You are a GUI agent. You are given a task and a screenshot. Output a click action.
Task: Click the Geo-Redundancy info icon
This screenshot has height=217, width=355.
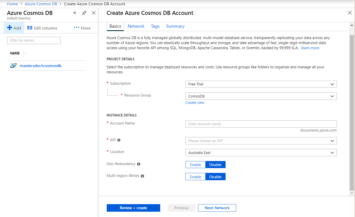tap(139, 164)
